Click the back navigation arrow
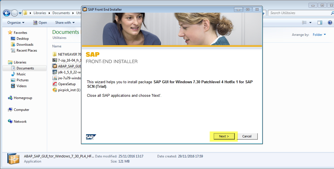 click(6, 13)
